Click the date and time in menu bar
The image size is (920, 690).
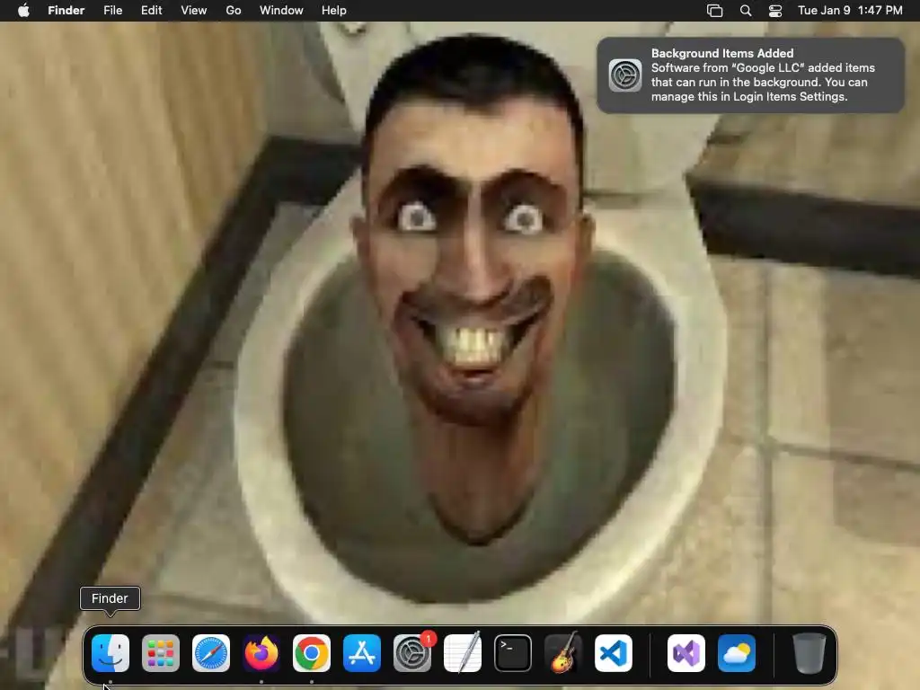pos(850,11)
